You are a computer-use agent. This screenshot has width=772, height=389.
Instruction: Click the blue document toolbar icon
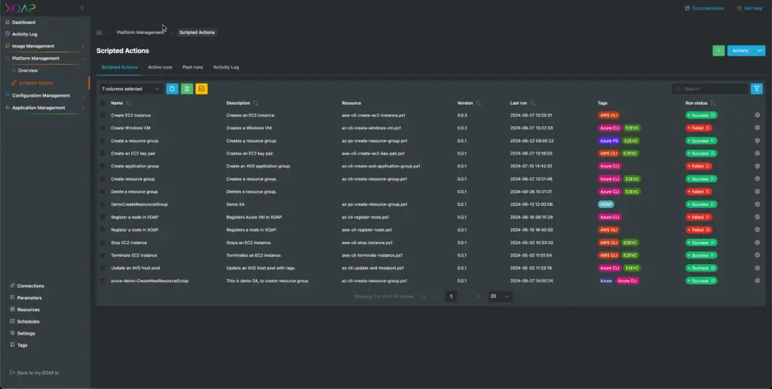point(172,89)
